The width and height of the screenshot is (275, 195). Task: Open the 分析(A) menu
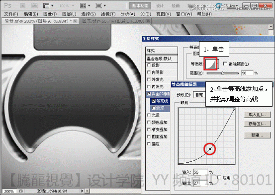[x=128, y=14]
